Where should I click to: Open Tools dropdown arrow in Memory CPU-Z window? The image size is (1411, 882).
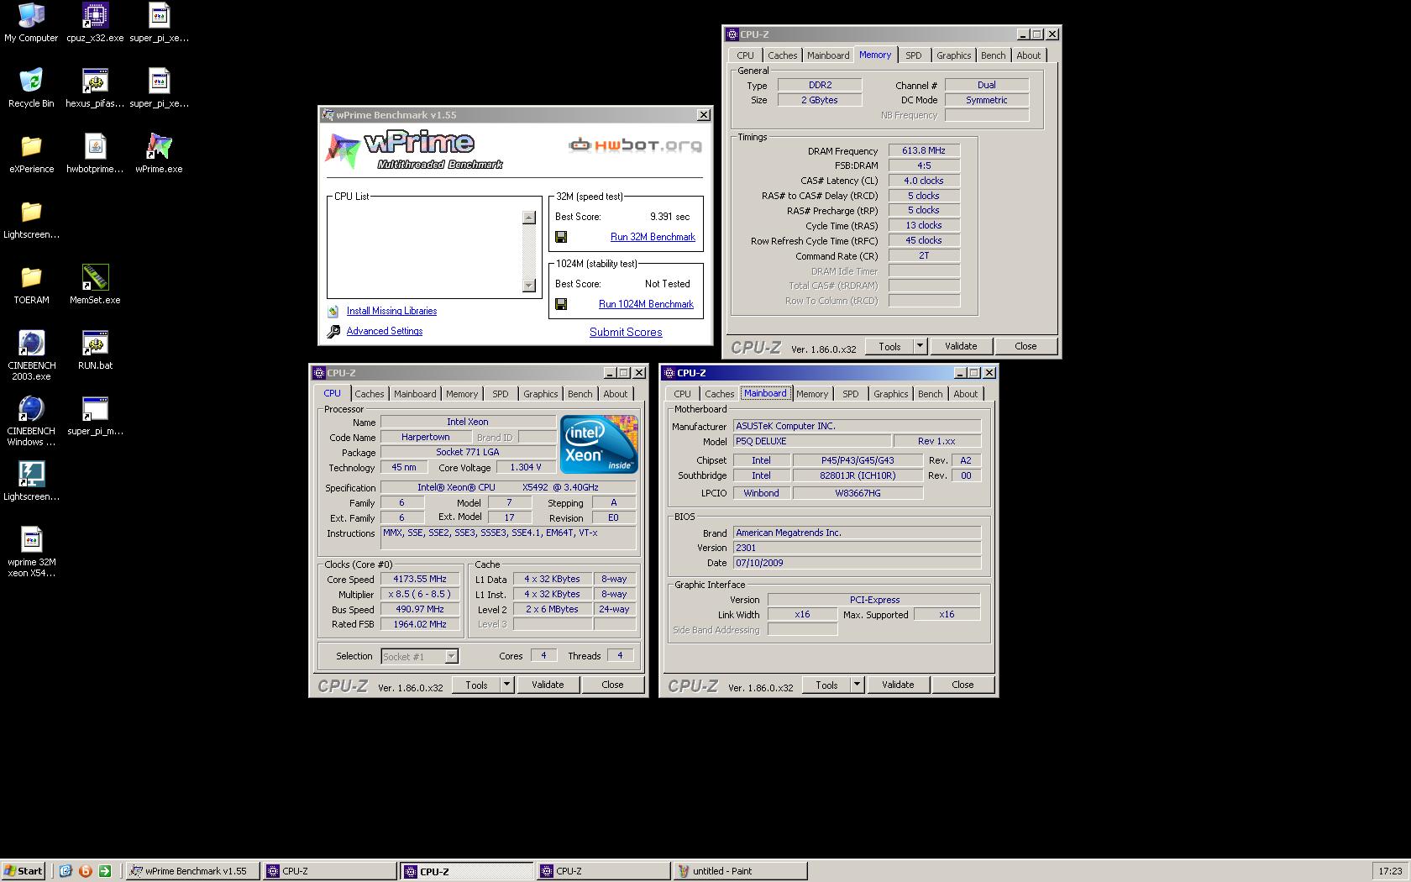[920, 346]
